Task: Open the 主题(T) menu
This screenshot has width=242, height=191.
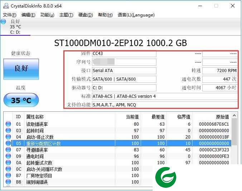Action: [66, 15]
